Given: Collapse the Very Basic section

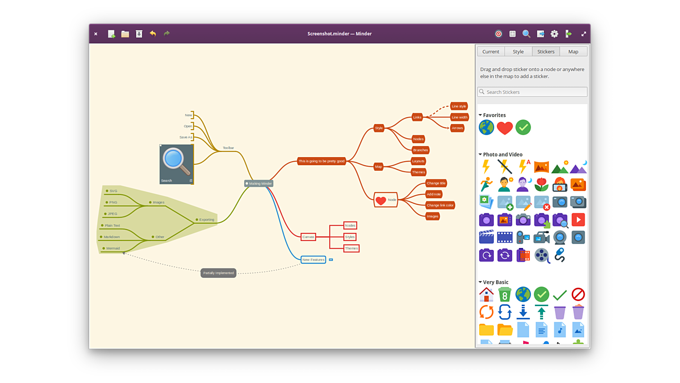Looking at the screenshot, I should [480, 282].
